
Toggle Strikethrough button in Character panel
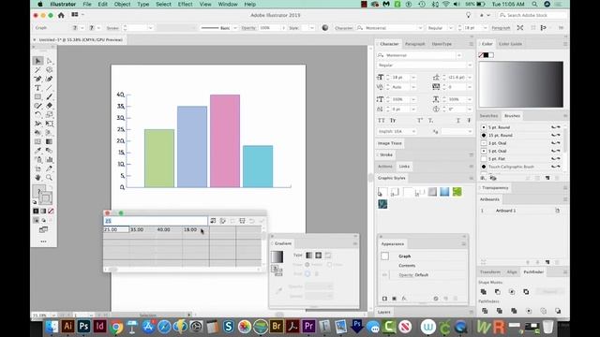tap(469, 121)
